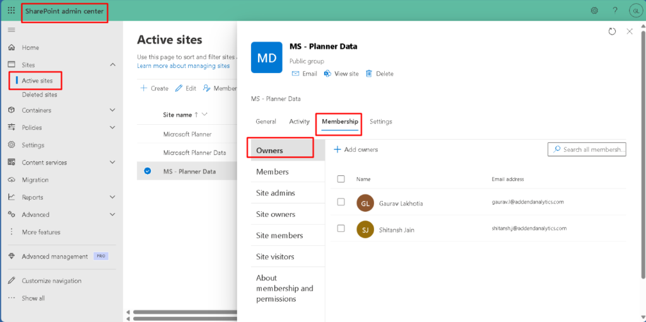Click Edit in Active sites toolbar

click(185, 88)
